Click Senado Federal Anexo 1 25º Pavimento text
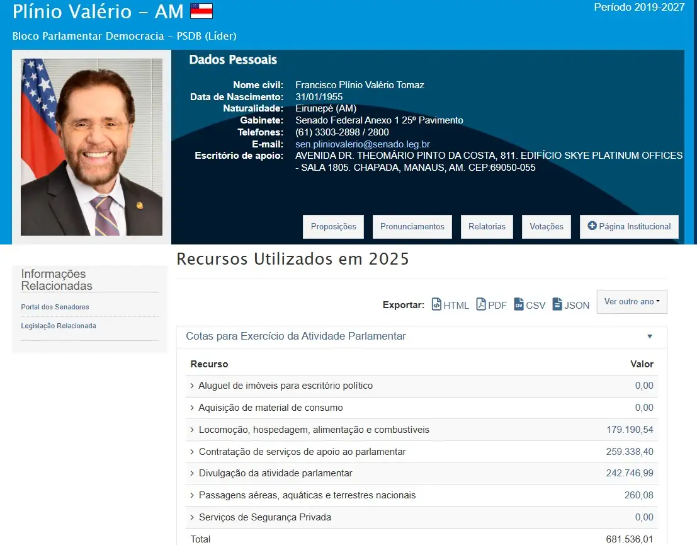Image resolution: width=697 pixels, height=545 pixels. click(379, 120)
